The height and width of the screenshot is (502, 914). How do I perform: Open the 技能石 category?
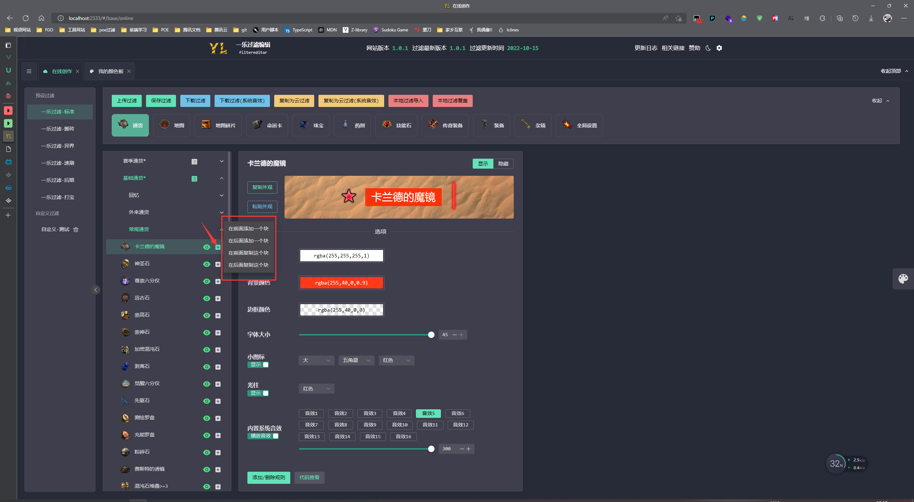pyautogui.click(x=396, y=125)
